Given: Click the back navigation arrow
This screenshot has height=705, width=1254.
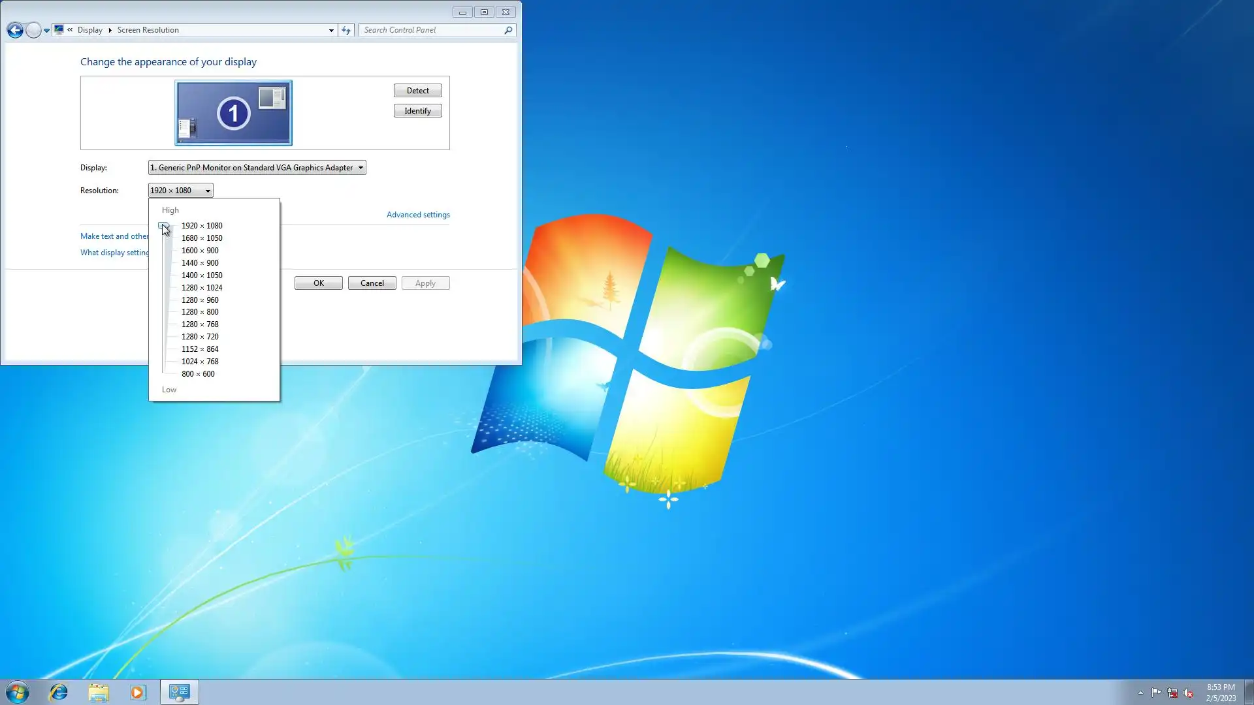Looking at the screenshot, I should coord(15,30).
